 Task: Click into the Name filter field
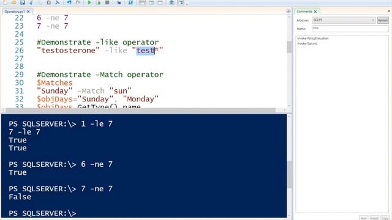350,29
